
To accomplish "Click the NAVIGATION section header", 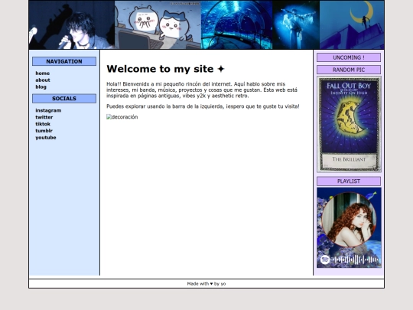I will pos(64,61).
